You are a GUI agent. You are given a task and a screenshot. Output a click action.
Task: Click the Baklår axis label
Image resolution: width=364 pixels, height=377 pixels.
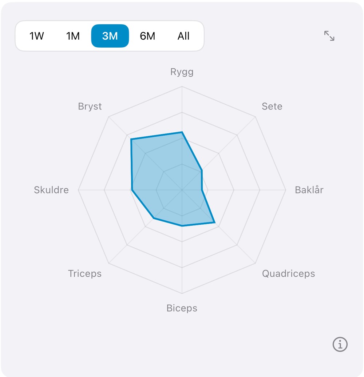coord(309,190)
